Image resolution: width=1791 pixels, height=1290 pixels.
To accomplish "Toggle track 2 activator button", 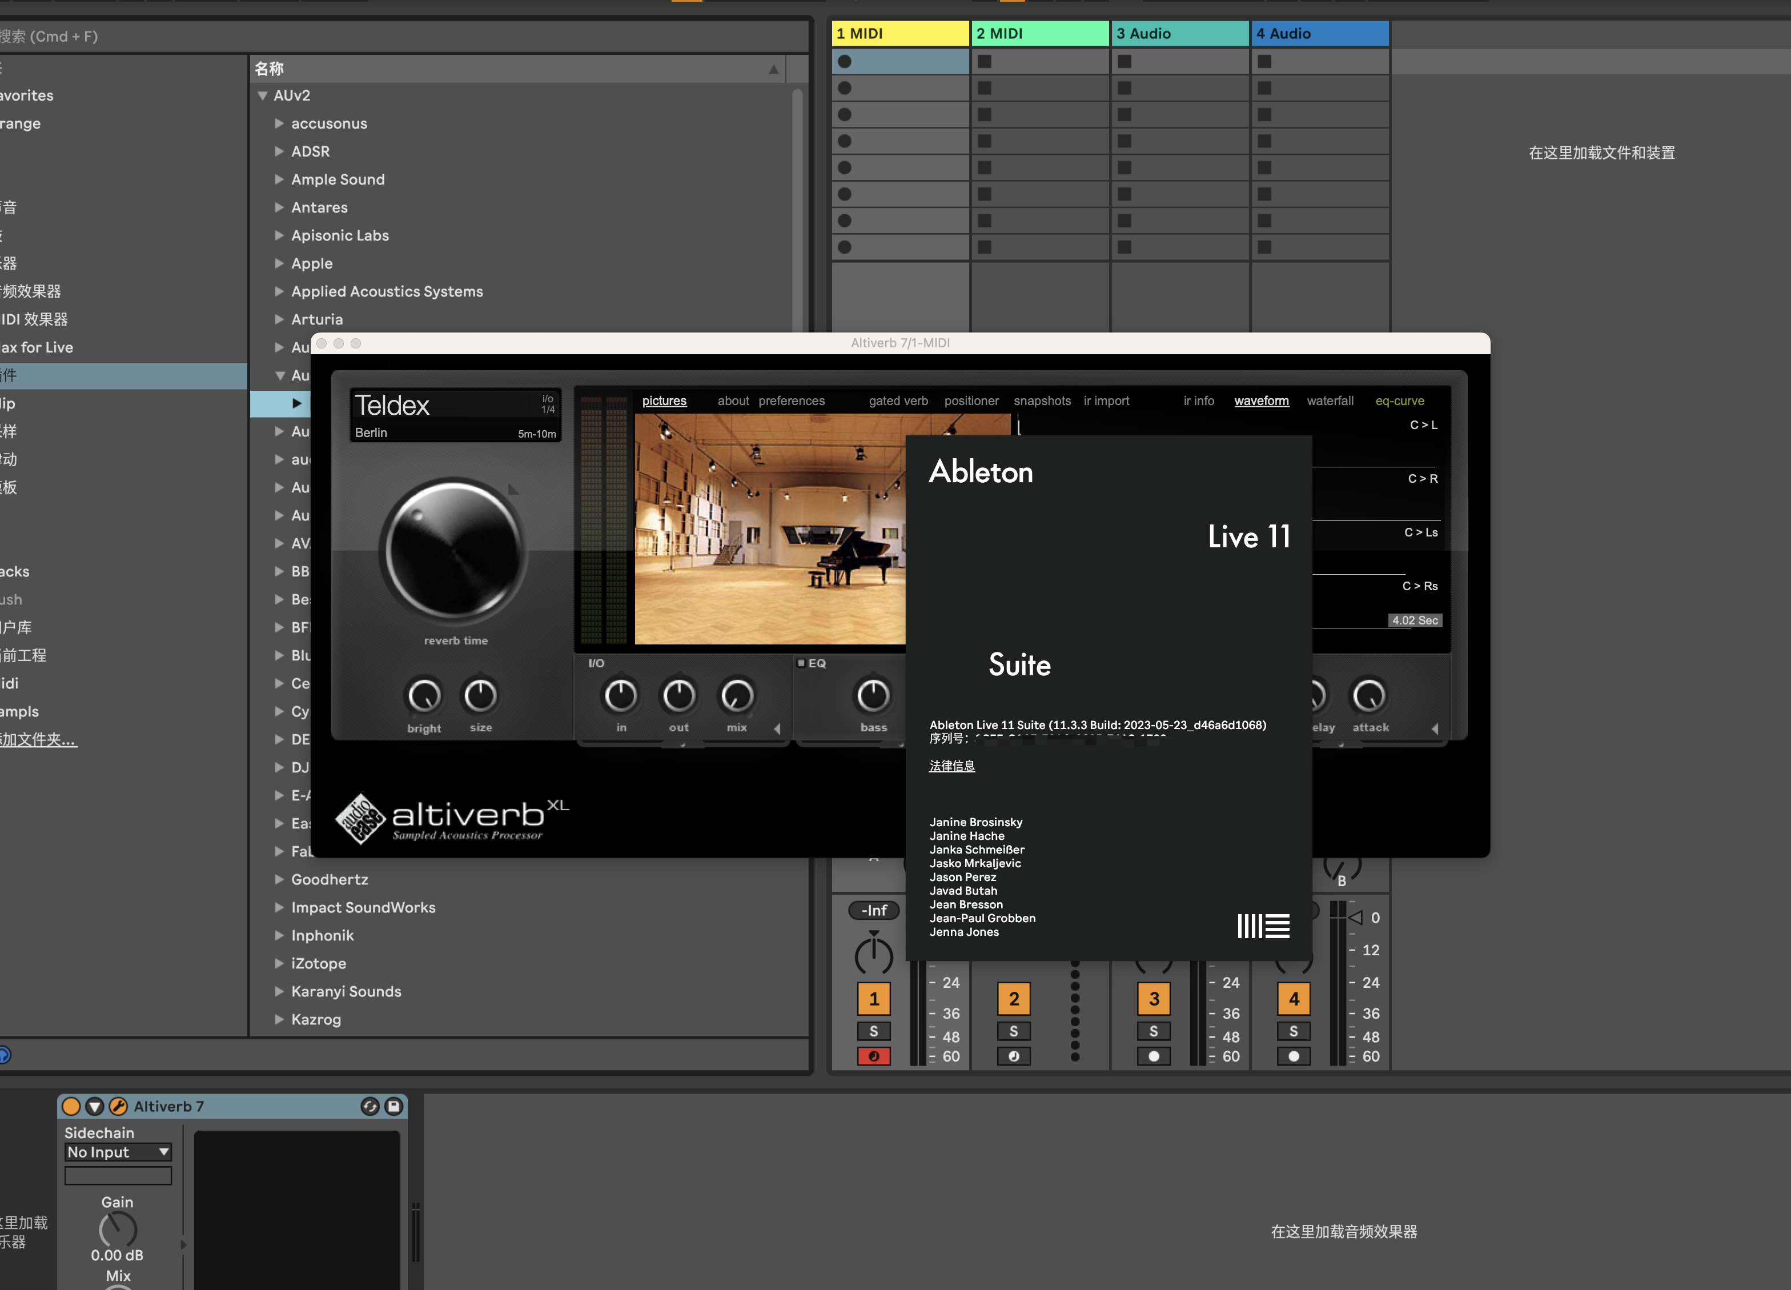I will (1014, 999).
